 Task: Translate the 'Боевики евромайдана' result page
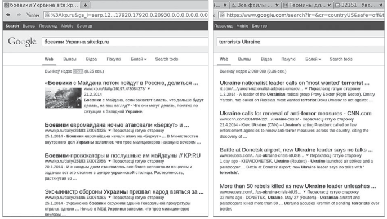click(138, 131)
